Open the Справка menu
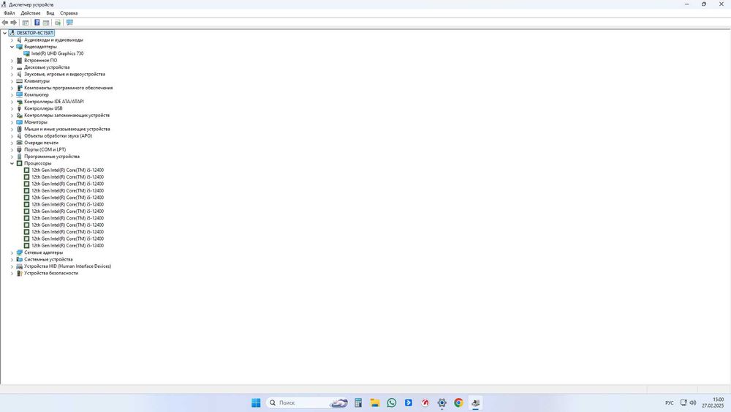 point(69,13)
